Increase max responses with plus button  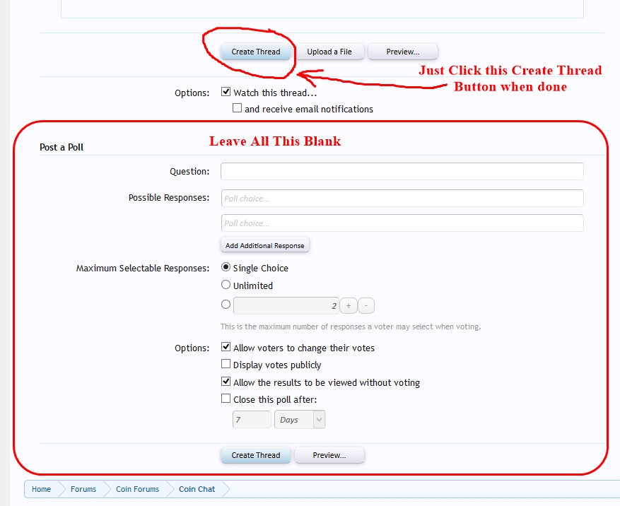(349, 306)
